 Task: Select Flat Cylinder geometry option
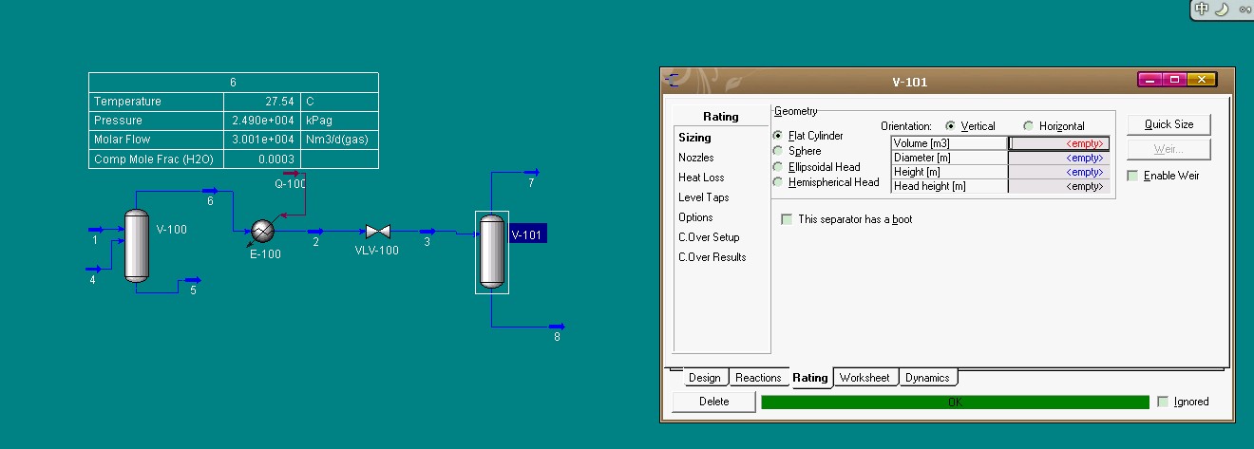point(807,136)
